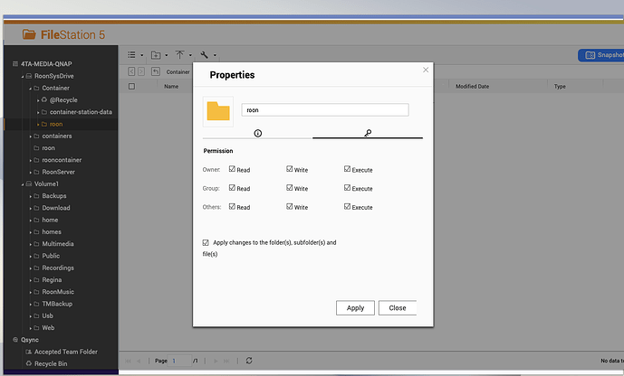Select 4TA-MEDIA-QNAP in the tree
The width and height of the screenshot is (624, 376).
pos(46,63)
